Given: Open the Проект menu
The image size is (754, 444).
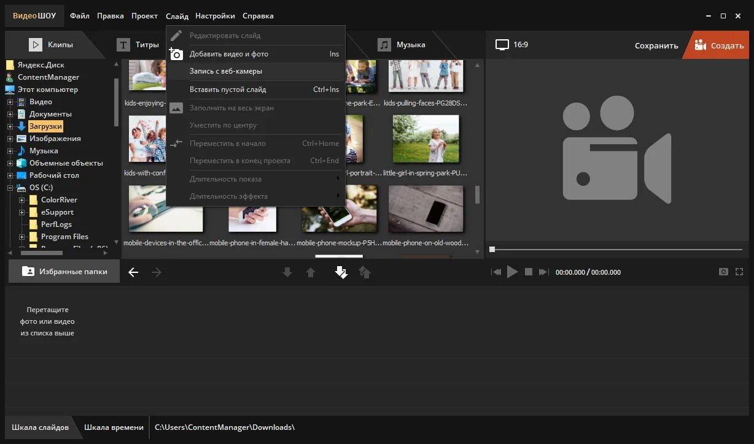Looking at the screenshot, I should coord(144,16).
